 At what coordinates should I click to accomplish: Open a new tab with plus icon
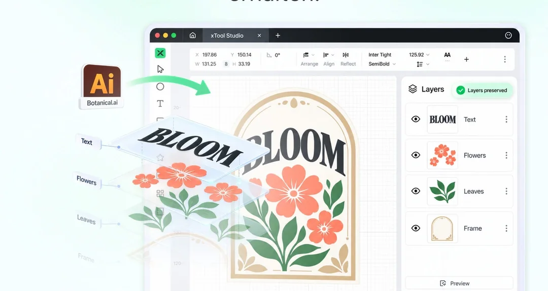278,35
